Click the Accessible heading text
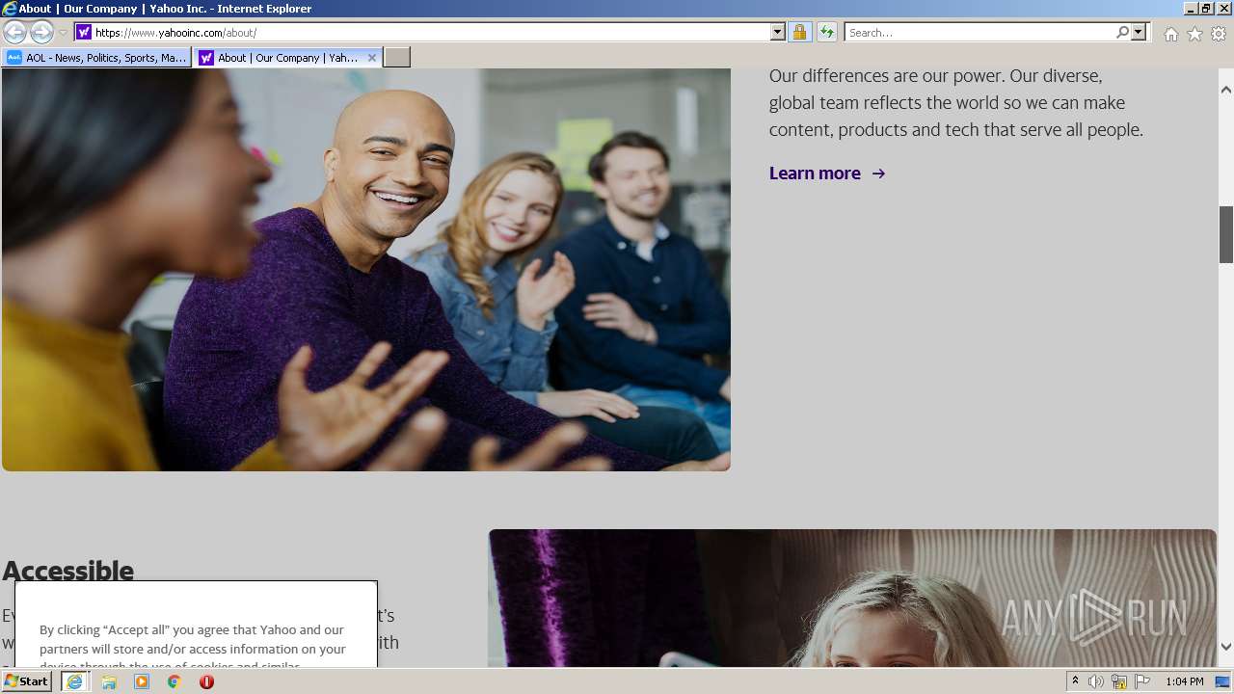The image size is (1234, 694). 67,571
